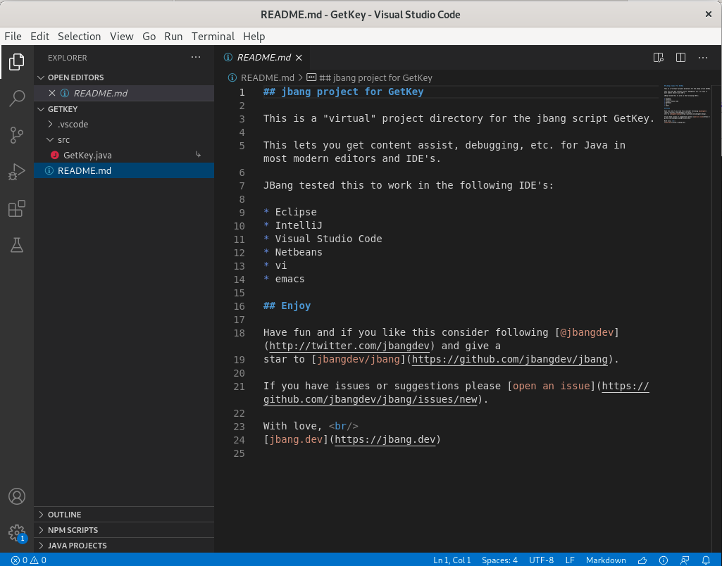The image size is (722, 566).
Task: Click the jbang issues/new link text
Action: click(x=371, y=399)
